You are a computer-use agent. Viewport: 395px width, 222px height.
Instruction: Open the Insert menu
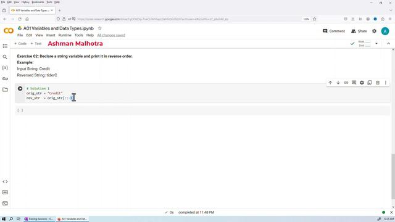(x=51, y=35)
